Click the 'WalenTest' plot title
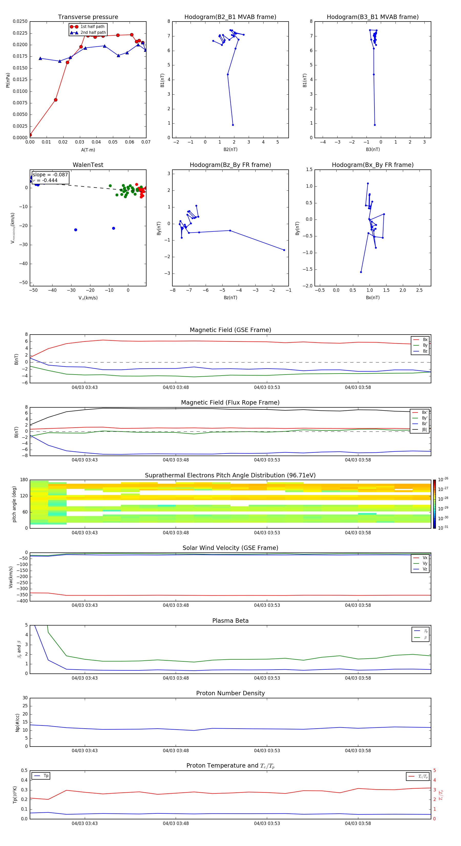This screenshot has width=461, height=846. click(x=88, y=165)
